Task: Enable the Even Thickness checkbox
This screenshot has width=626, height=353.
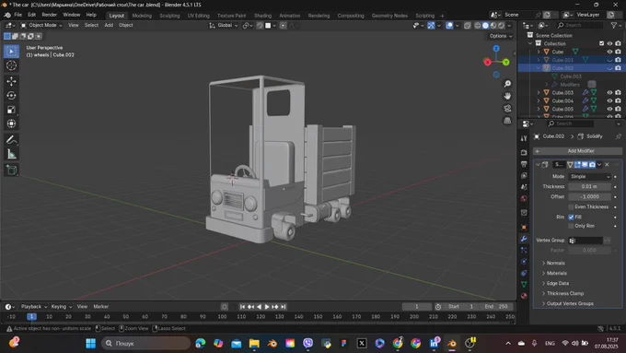Action: [571, 207]
